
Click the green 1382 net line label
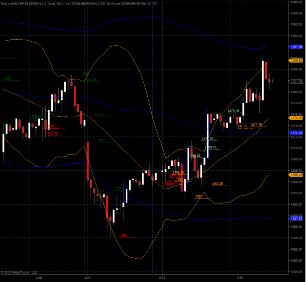click(x=7, y=78)
